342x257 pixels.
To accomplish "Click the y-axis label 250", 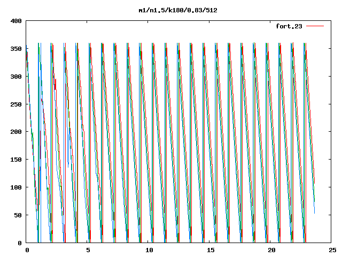I will 16,104.
